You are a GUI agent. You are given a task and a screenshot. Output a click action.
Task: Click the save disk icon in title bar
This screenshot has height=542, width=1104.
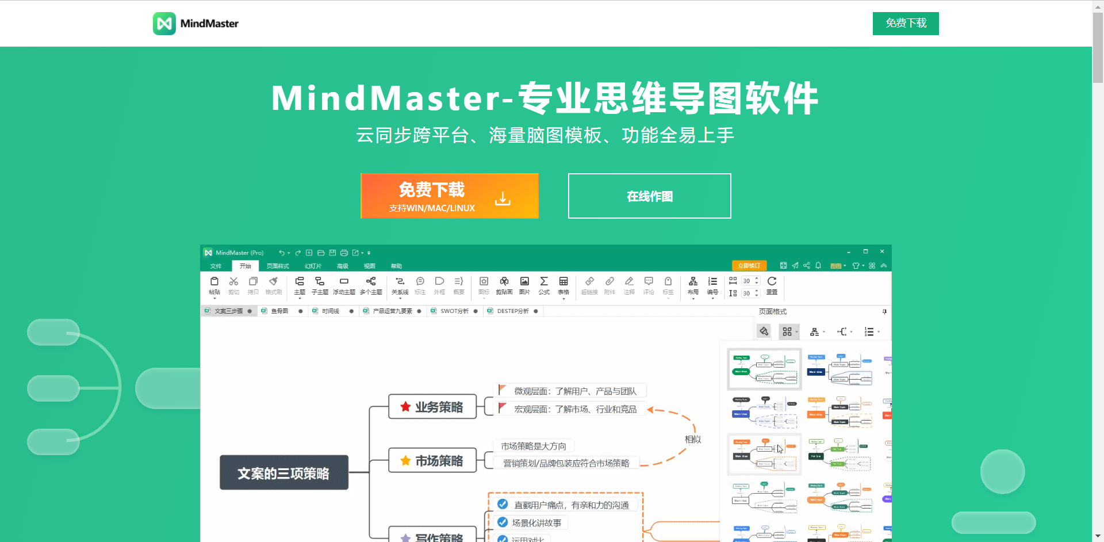(332, 253)
